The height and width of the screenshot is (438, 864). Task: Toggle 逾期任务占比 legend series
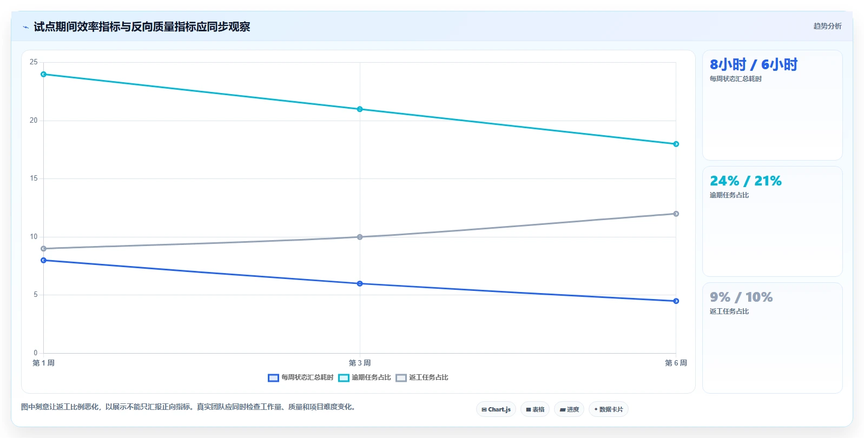365,377
